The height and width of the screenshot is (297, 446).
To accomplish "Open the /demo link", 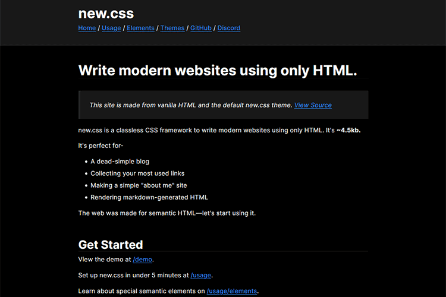I will click(142, 260).
